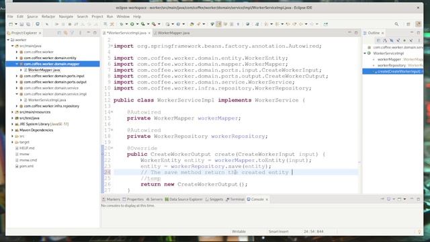The image size is (430, 242).
Task: Select WorkerMapper.java in Project Explorer
Action: pyautogui.click(x=44, y=70)
